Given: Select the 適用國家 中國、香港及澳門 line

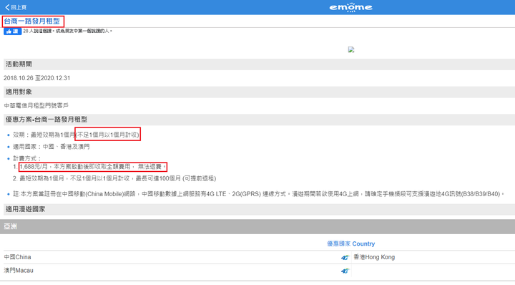Looking at the screenshot, I should click(51, 147).
